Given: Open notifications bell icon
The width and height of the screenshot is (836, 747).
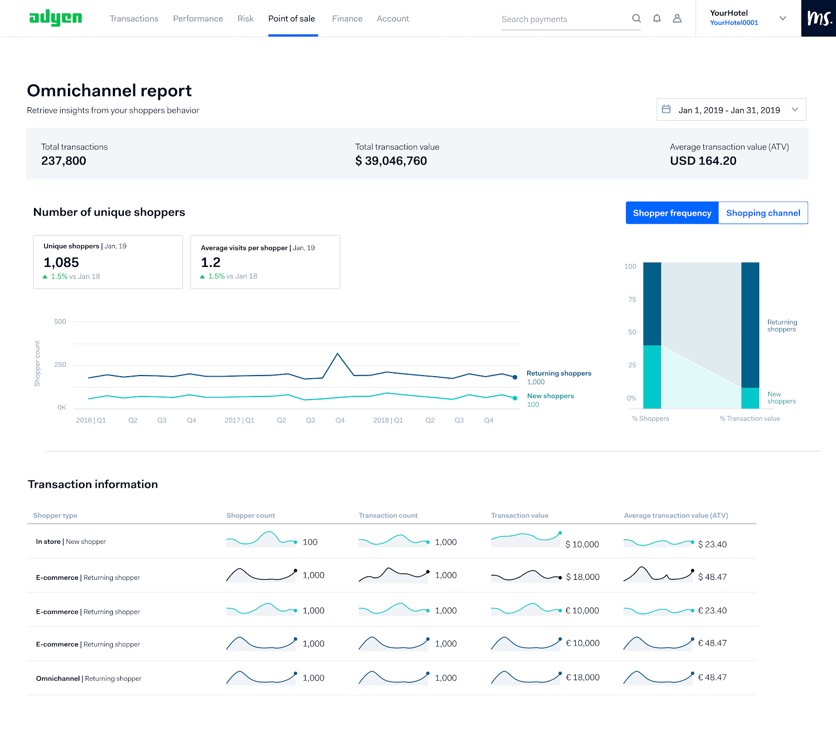Looking at the screenshot, I should tap(657, 19).
